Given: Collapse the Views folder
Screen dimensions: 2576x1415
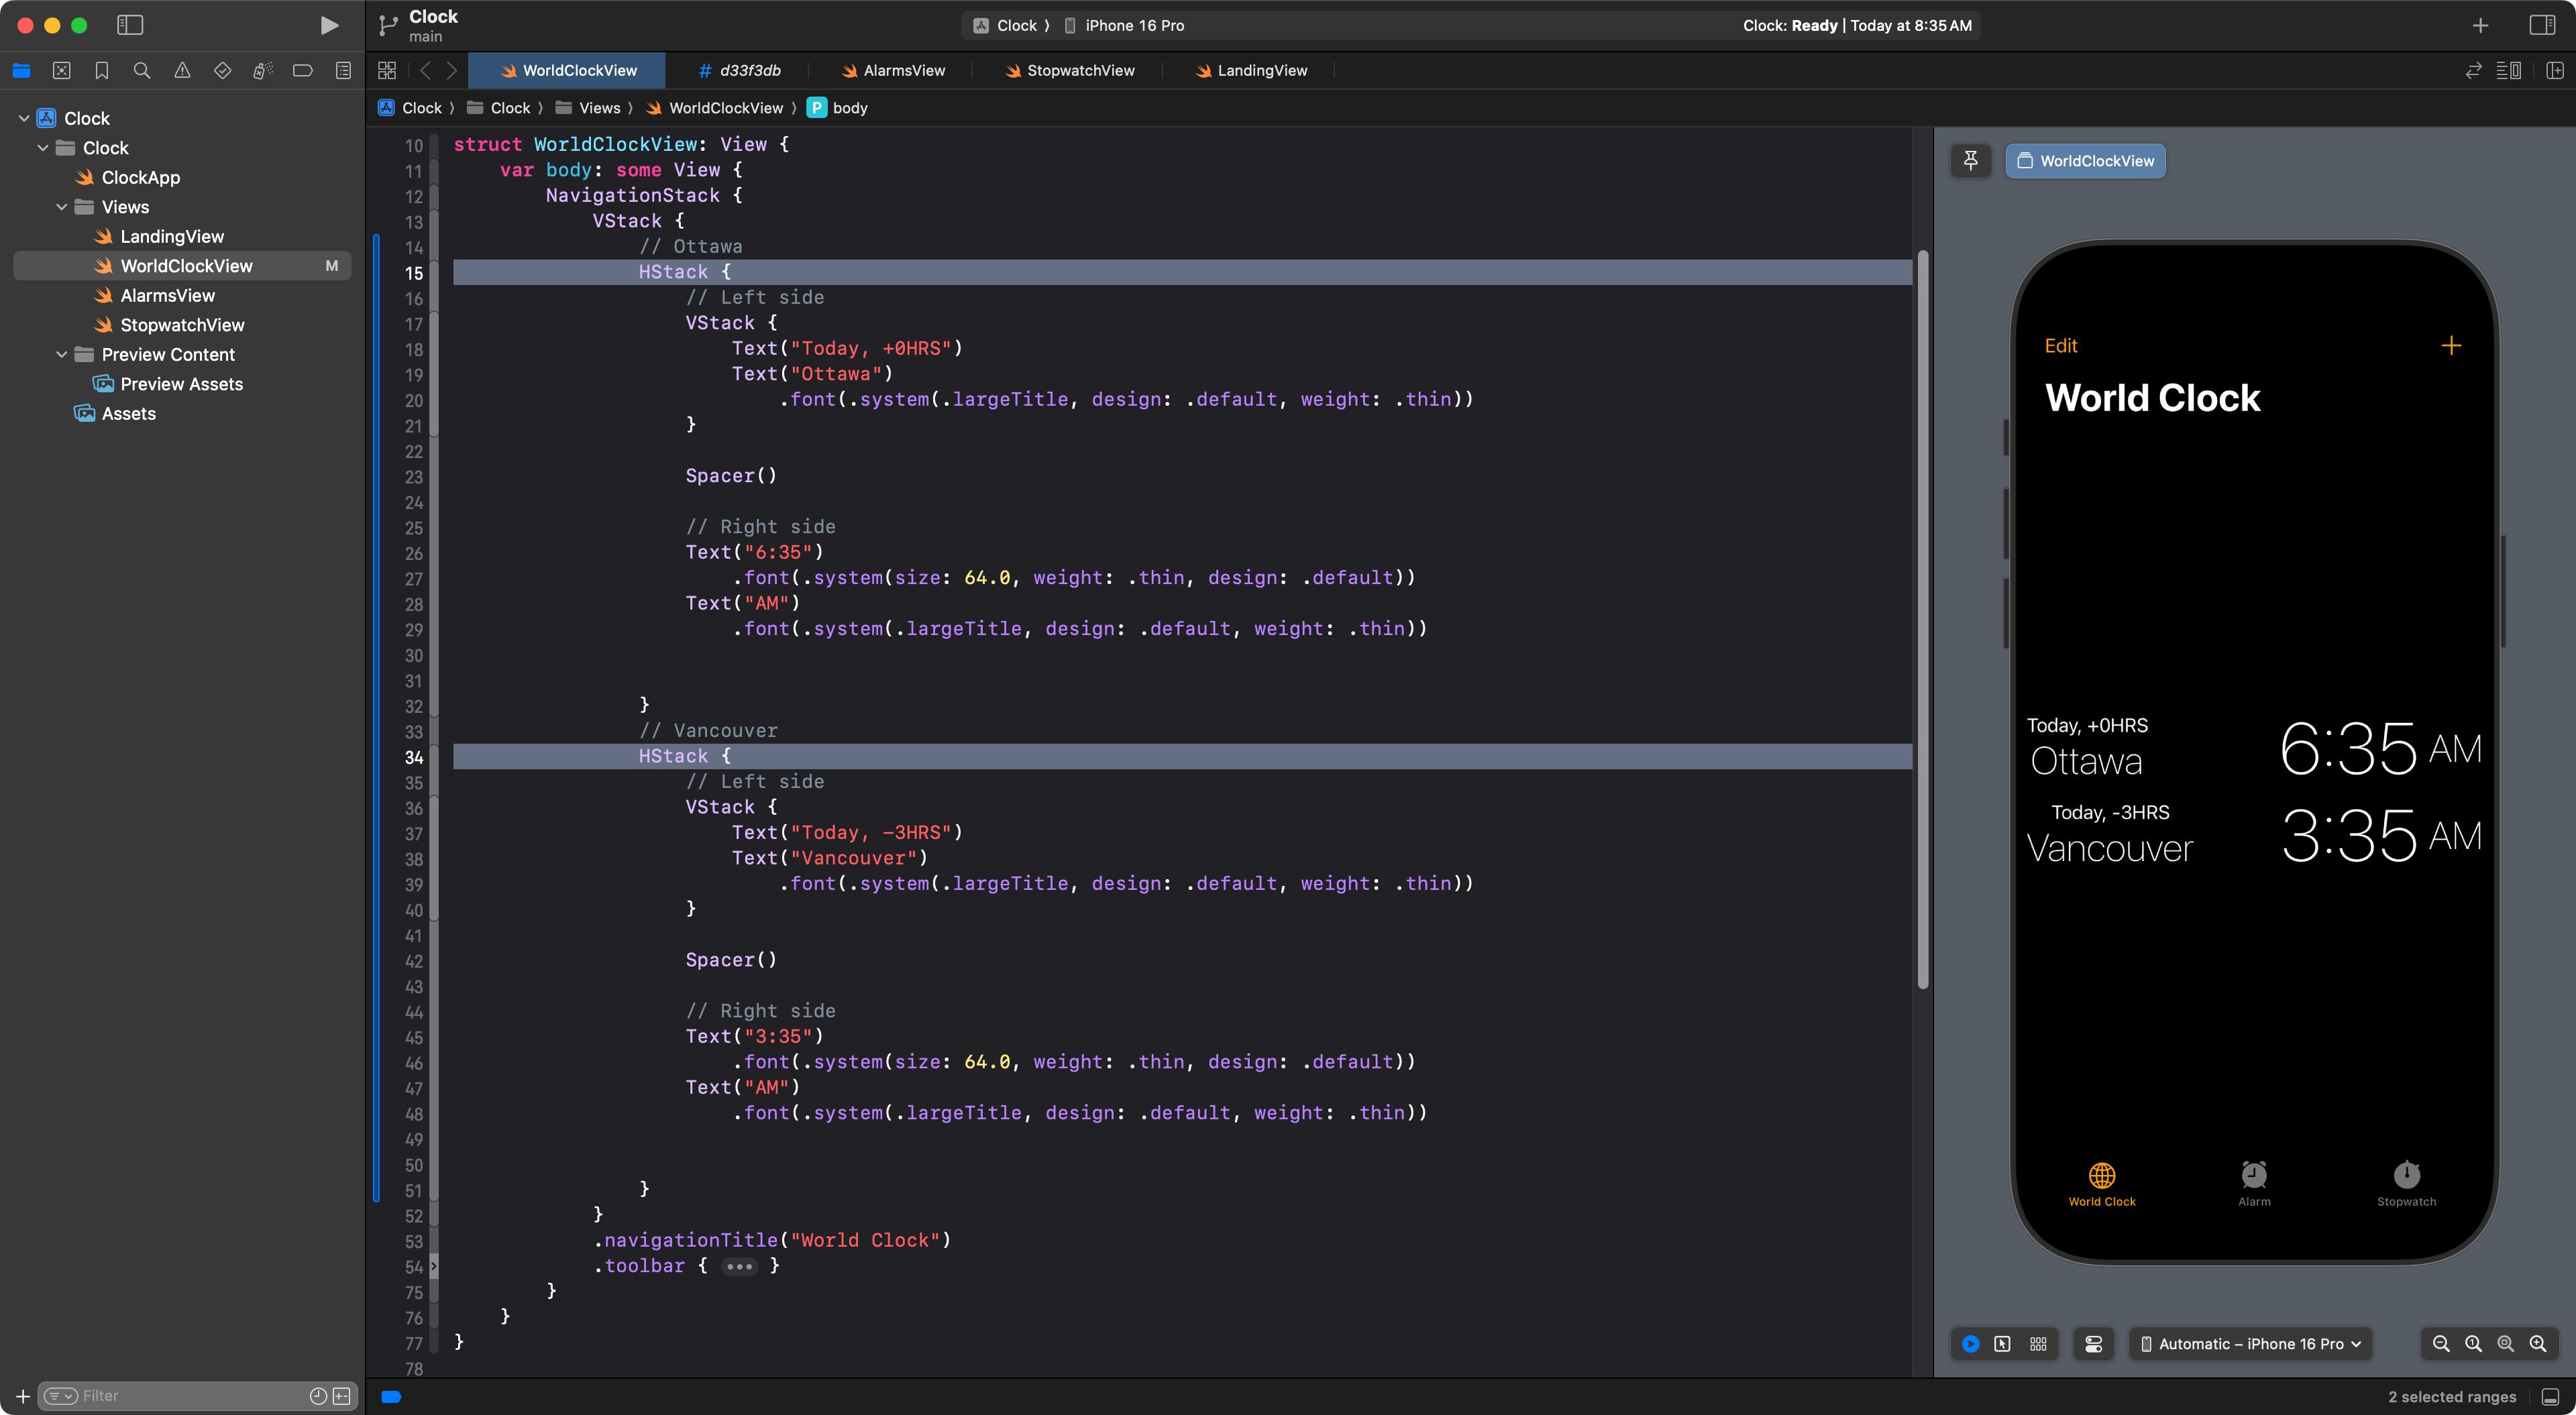Looking at the screenshot, I should [62, 207].
